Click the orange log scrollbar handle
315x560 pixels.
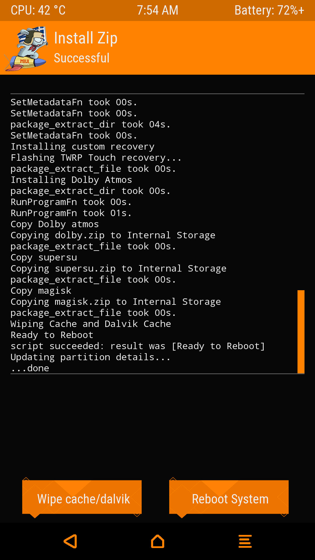click(x=301, y=332)
